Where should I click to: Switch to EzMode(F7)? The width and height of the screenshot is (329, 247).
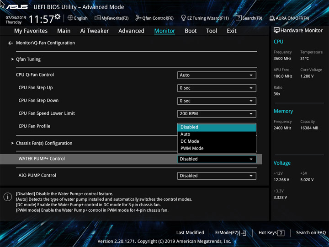coord(231,233)
